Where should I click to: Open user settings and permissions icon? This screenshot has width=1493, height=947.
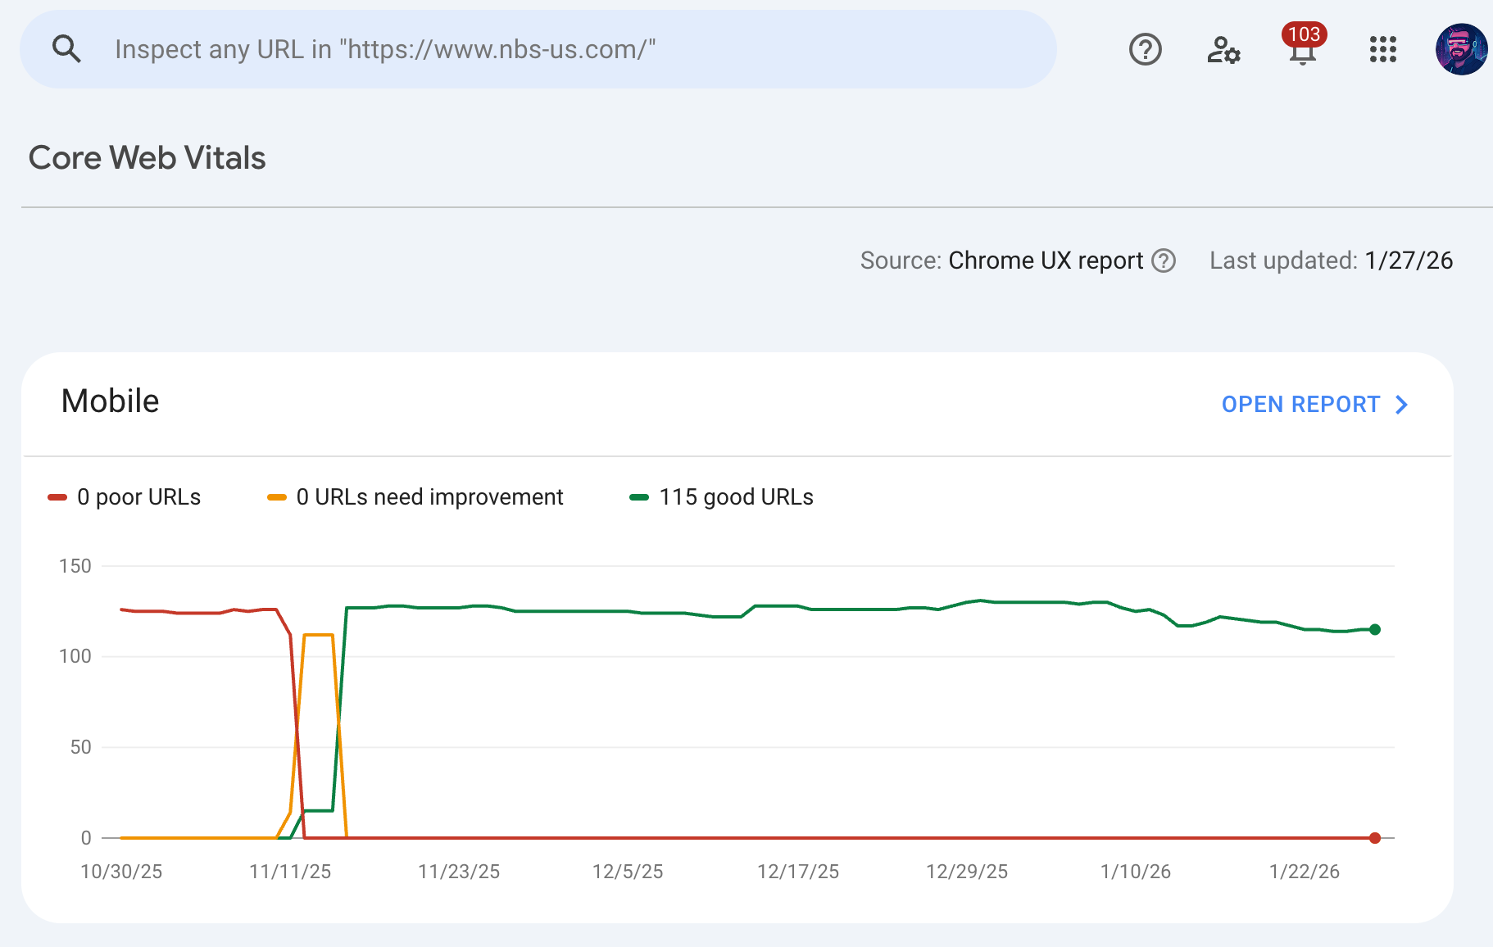click(1223, 49)
